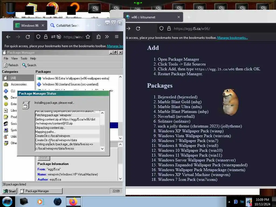Close the w96 :: kitsunenet tab

pos(179,17)
